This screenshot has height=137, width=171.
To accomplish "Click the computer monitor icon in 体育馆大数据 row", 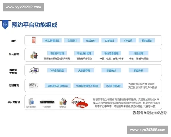I will click(34, 70).
